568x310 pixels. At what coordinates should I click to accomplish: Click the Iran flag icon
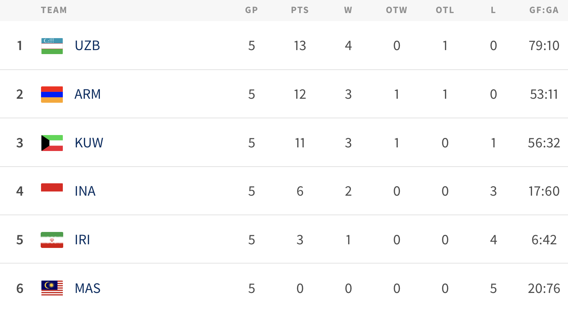coord(52,240)
